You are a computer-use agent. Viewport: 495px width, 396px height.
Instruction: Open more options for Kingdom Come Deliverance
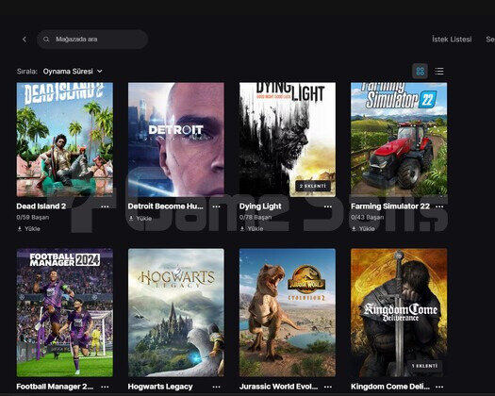(x=439, y=387)
